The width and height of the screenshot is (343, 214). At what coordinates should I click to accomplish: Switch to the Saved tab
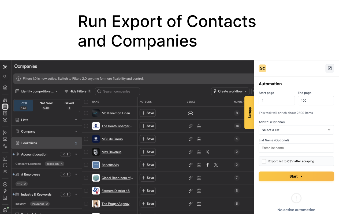(69, 105)
